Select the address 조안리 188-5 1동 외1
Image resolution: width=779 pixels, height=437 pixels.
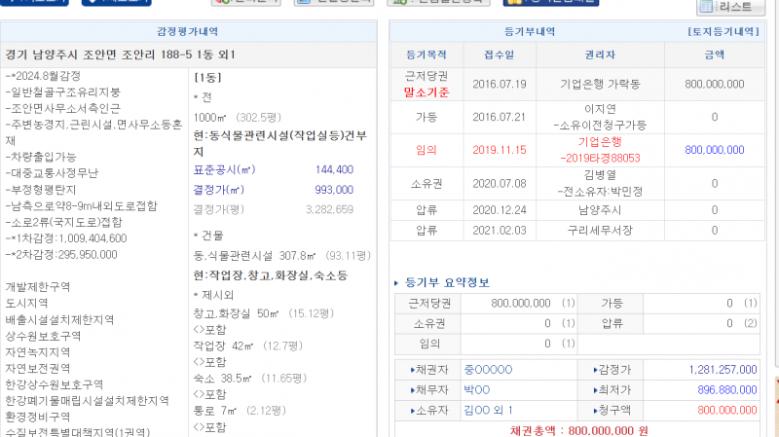tap(159, 55)
